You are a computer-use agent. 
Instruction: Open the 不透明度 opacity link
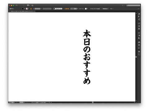(x=67, y=9)
